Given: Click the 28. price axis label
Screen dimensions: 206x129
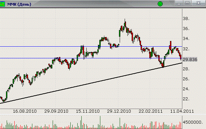Looking at the screenshot, I should 186,69.
